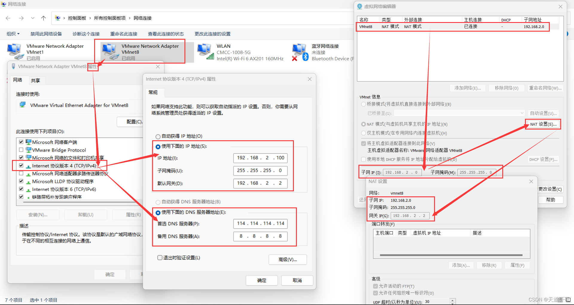Toggle Microsoft 网络客户端 checkbox
574x305 pixels.
click(x=21, y=142)
